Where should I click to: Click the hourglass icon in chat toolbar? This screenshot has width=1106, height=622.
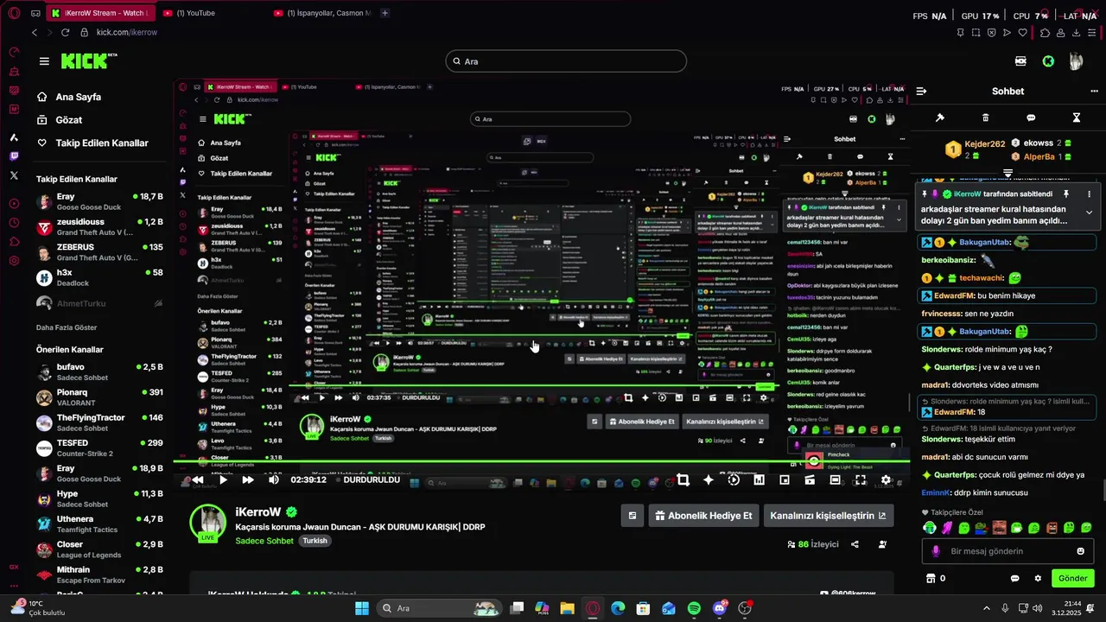coord(1077,117)
